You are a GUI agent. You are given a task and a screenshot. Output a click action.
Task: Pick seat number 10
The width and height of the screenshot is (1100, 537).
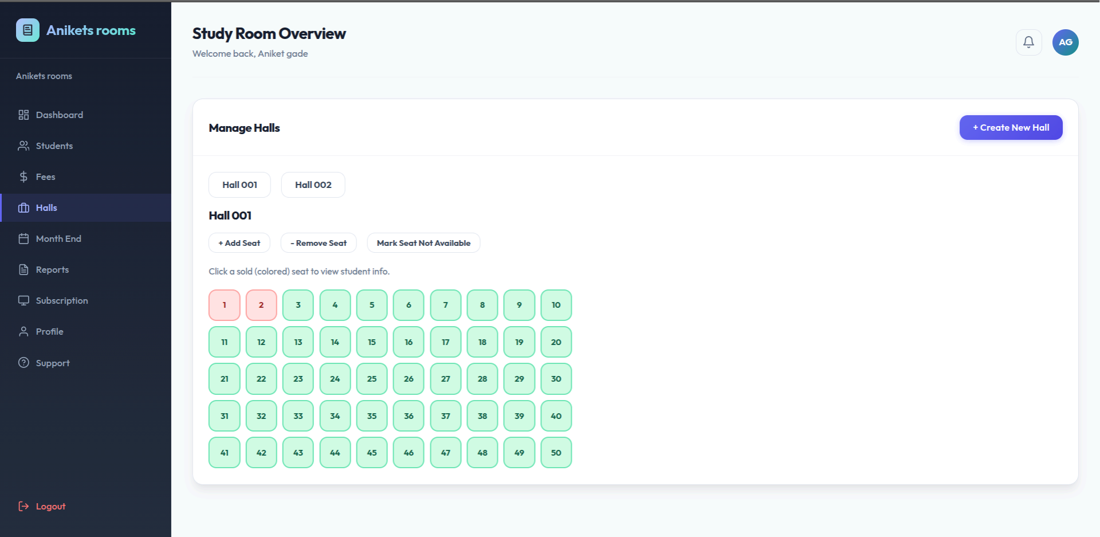pos(556,305)
